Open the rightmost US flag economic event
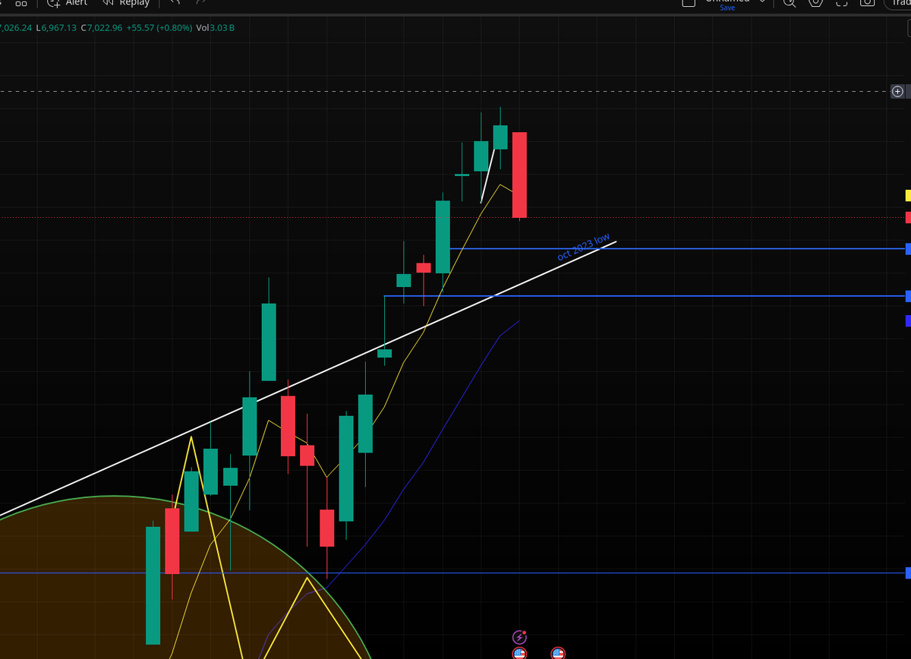The height and width of the screenshot is (659, 911). pyautogui.click(x=558, y=653)
